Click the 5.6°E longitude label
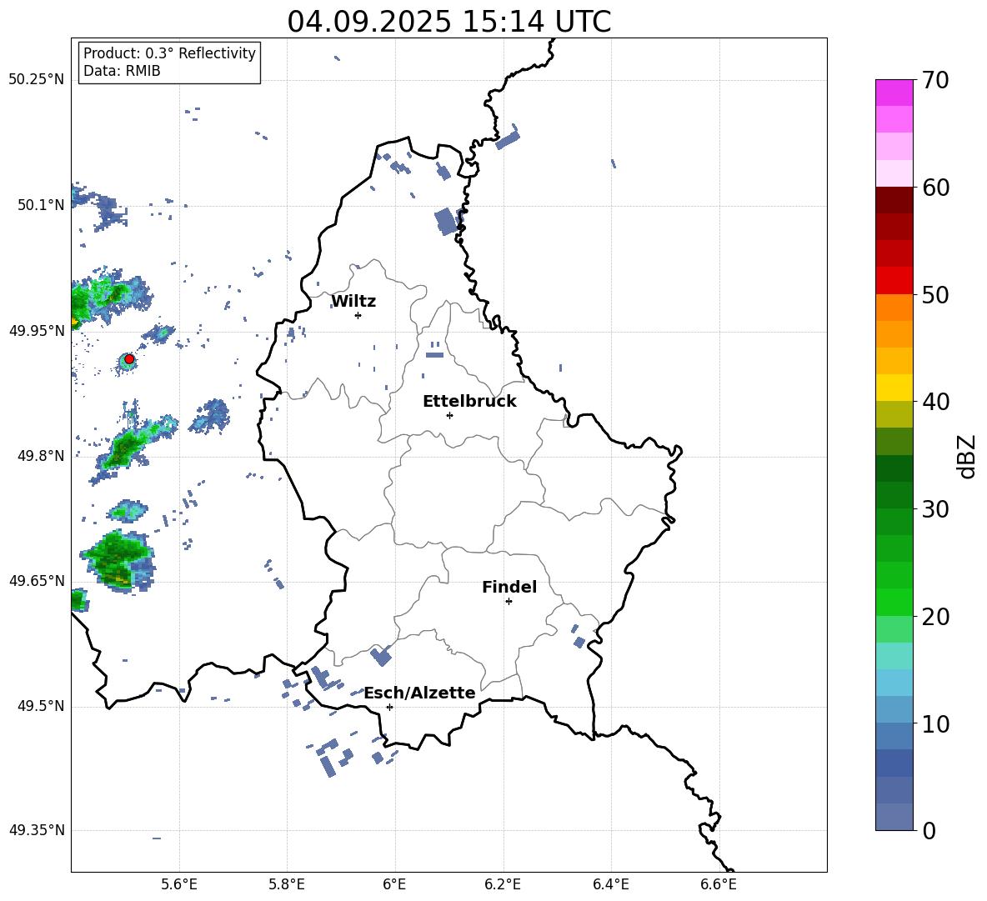This screenshot has height=901, width=987. 179,885
